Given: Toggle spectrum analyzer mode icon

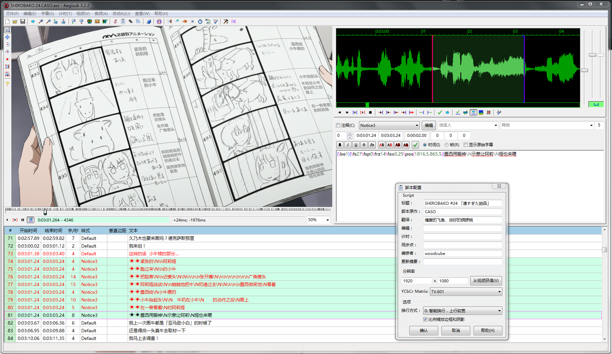Looking at the screenshot, I should pos(481,112).
